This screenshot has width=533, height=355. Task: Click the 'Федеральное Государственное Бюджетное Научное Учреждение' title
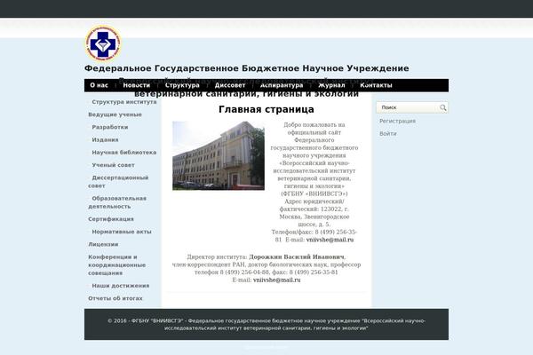click(x=246, y=68)
